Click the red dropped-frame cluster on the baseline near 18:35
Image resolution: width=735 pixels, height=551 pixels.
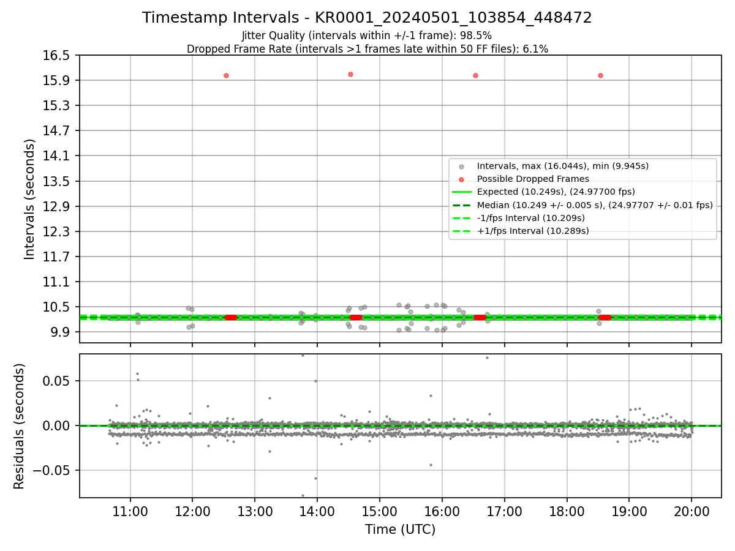(605, 317)
